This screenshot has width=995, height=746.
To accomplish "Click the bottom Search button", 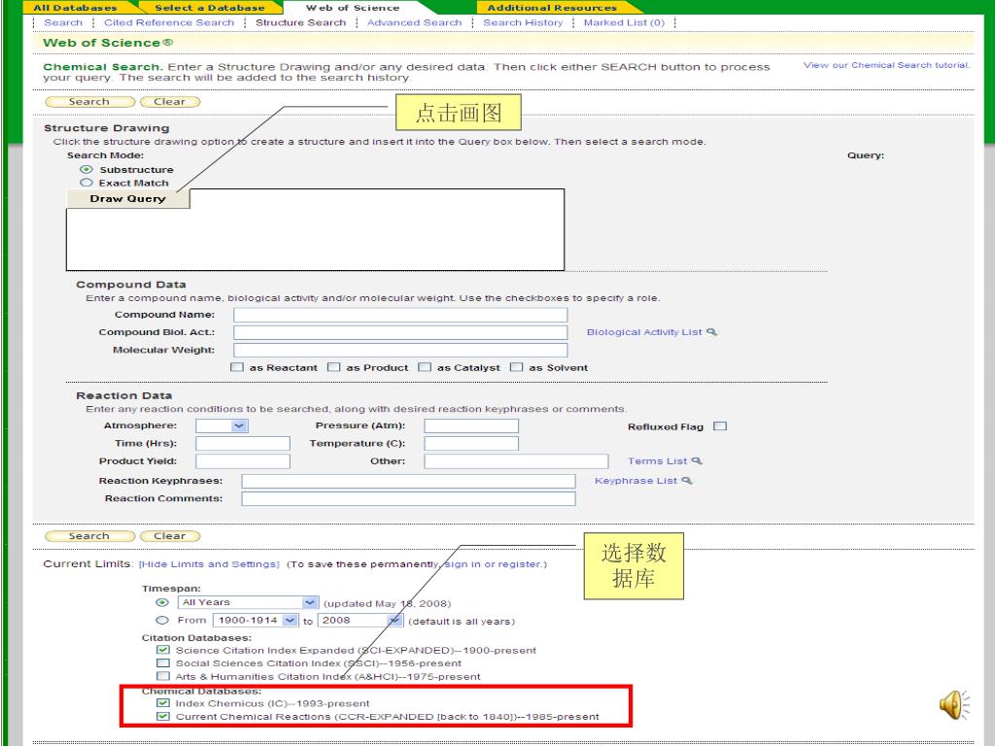I will [89, 536].
